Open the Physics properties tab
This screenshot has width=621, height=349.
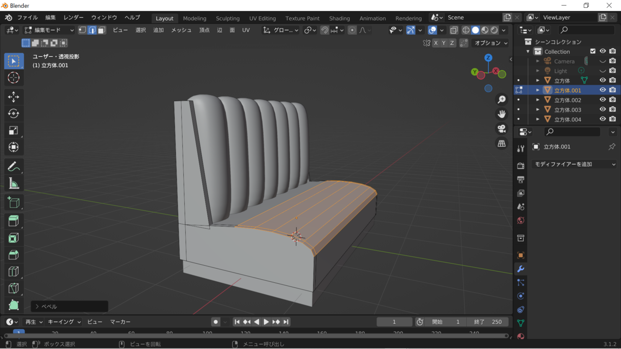pyautogui.click(x=521, y=296)
